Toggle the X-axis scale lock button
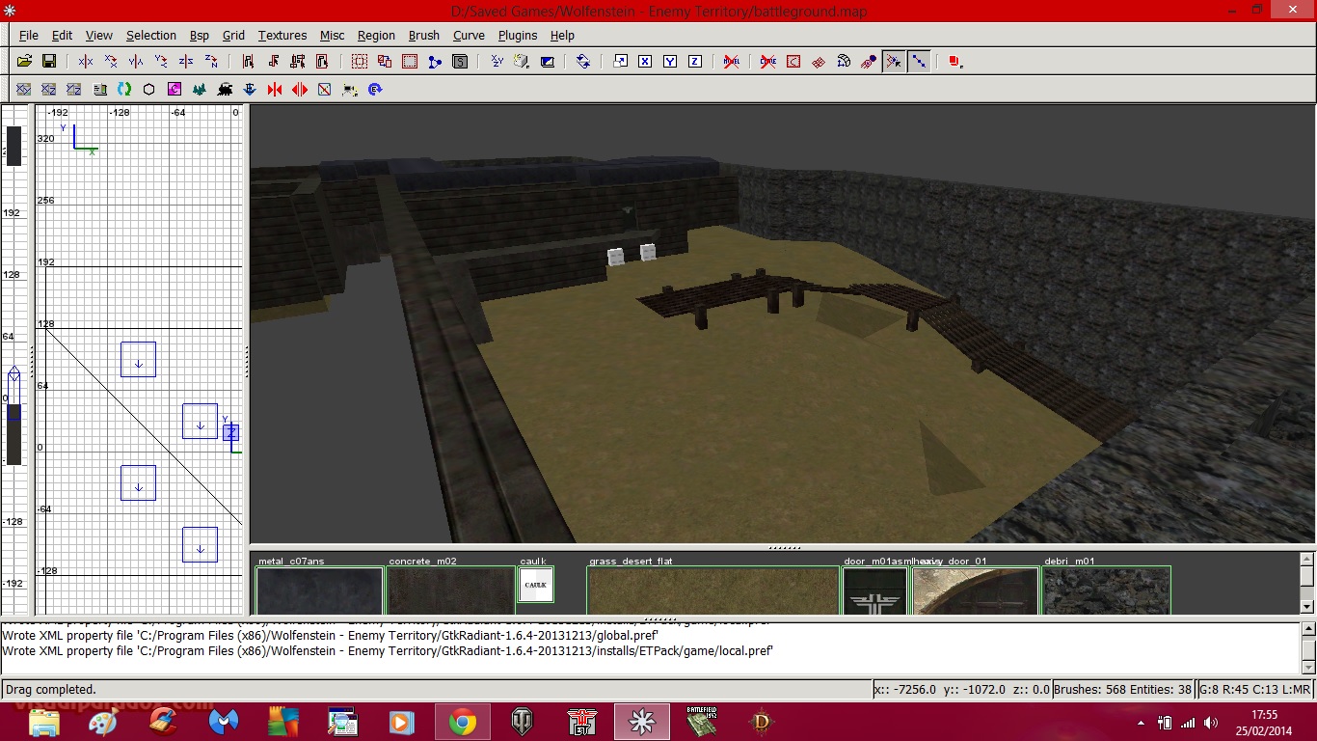This screenshot has height=741, width=1317. tap(645, 61)
